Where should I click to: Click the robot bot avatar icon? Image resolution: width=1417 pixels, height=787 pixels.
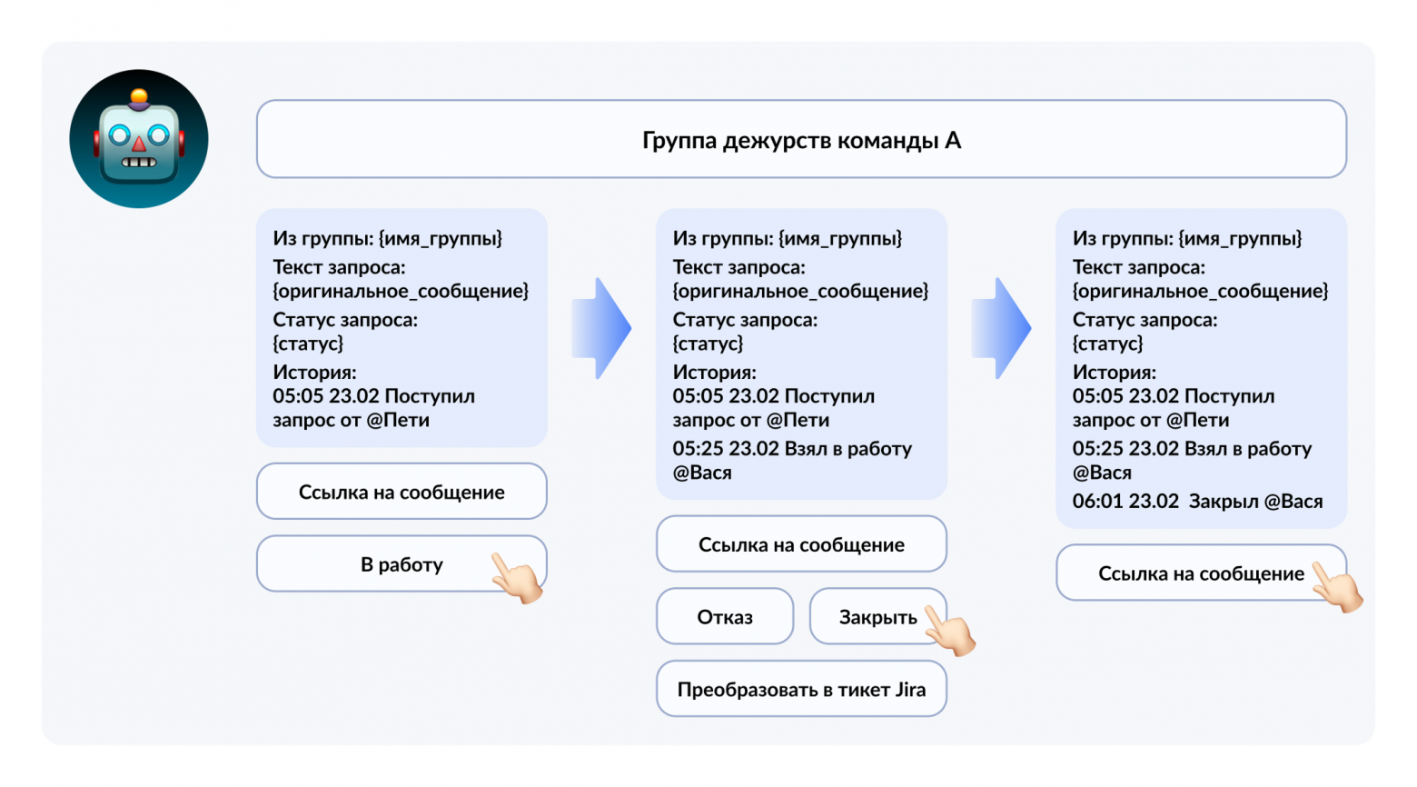click(x=138, y=137)
